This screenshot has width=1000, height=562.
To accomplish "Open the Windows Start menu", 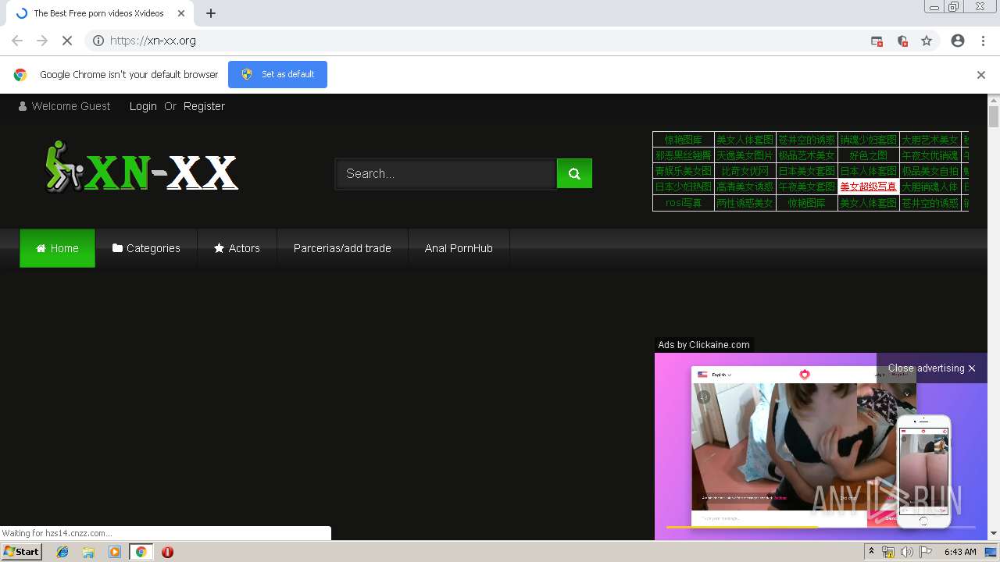I will pos(21,552).
